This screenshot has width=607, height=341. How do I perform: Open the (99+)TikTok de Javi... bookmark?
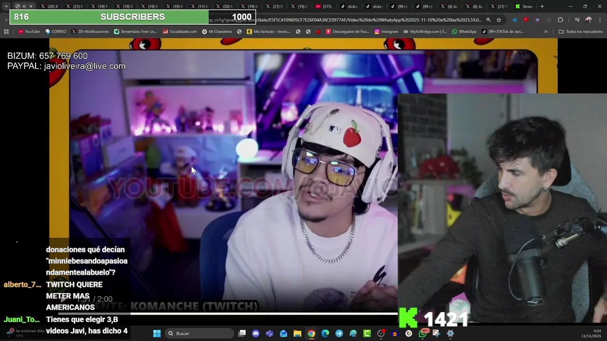point(503,32)
